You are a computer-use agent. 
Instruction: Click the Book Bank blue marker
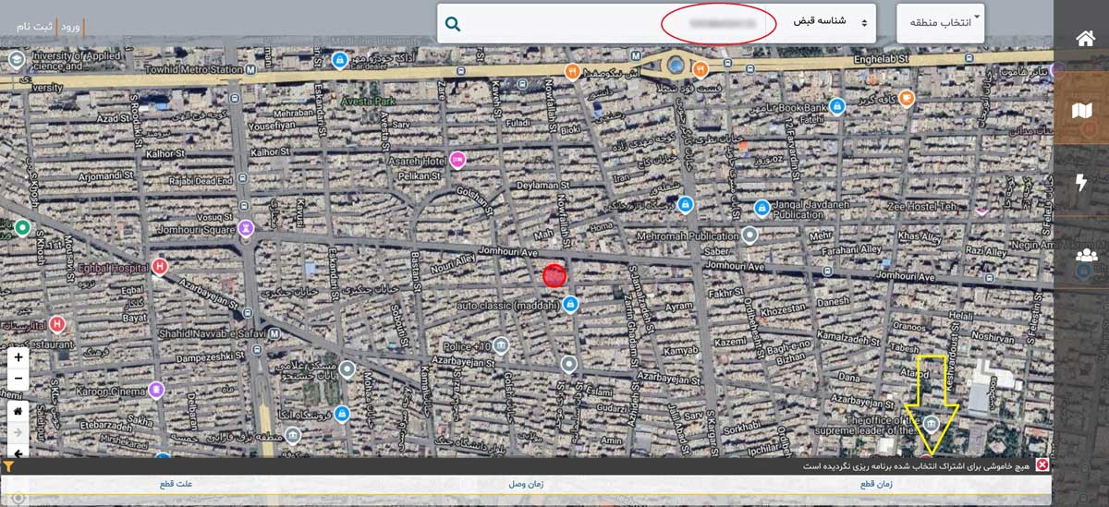[x=837, y=106]
